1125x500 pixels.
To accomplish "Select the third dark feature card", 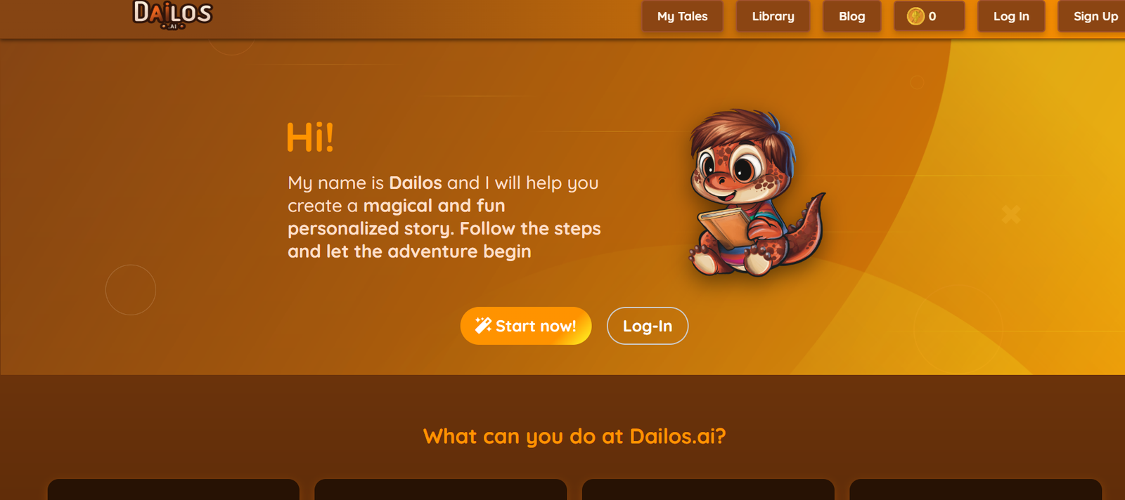I will 708,489.
